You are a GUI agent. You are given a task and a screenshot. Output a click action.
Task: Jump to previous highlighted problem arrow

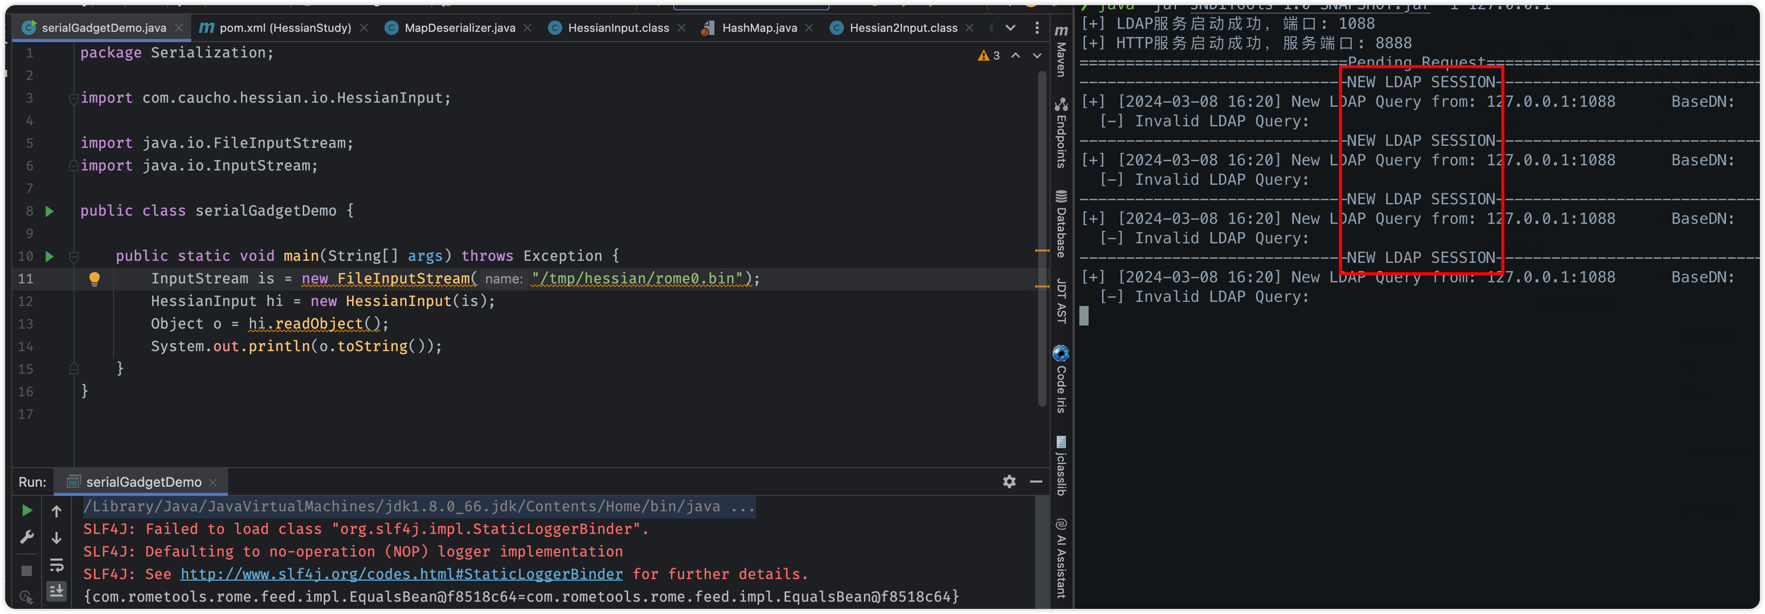pyautogui.click(x=1016, y=55)
